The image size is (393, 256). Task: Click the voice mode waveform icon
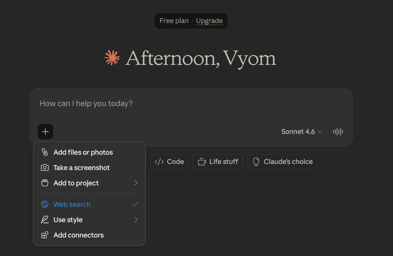pos(338,132)
